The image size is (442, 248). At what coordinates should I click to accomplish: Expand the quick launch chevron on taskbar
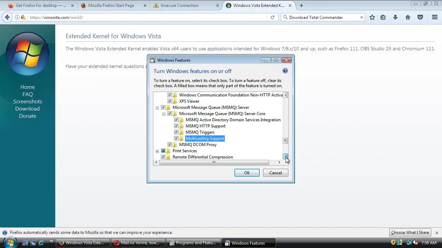[x=51, y=241]
